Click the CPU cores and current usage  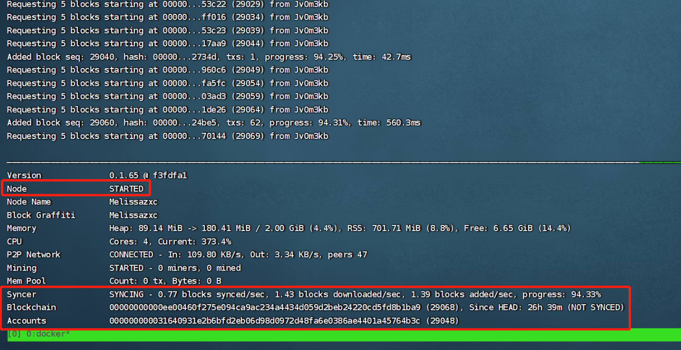(x=170, y=241)
